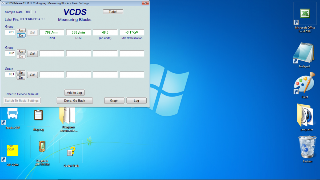Click first empty field of group 003
This screenshot has height=180, width=320.
point(52,75)
